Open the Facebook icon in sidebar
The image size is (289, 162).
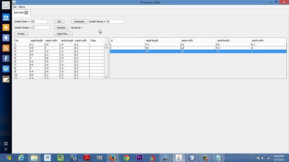pos(6,58)
